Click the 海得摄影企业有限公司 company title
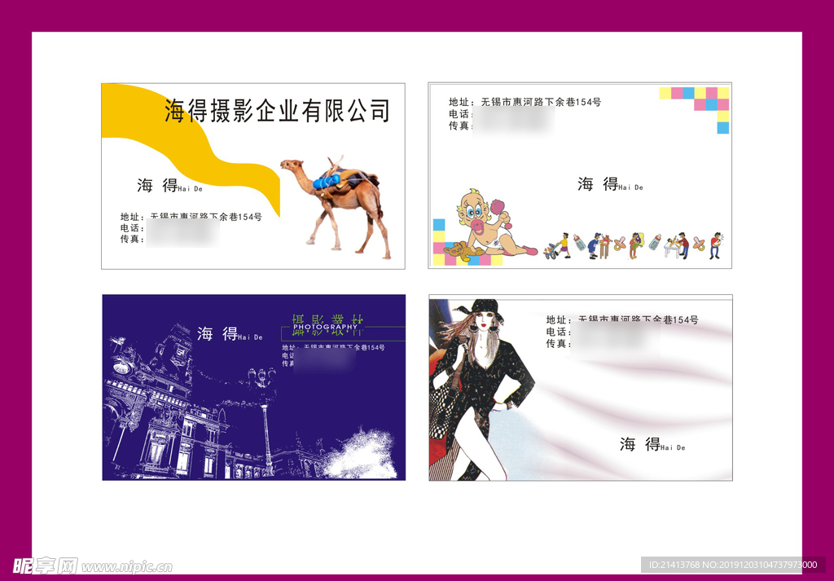This screenshot has width=834, height=581. click(x=277, y=111)
